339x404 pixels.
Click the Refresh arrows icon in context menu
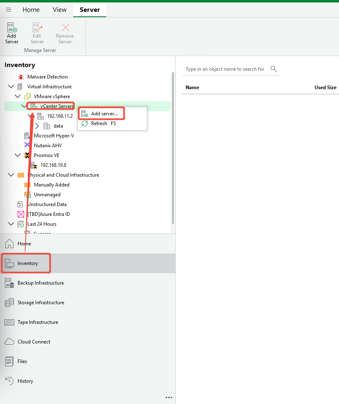[85, 123]
